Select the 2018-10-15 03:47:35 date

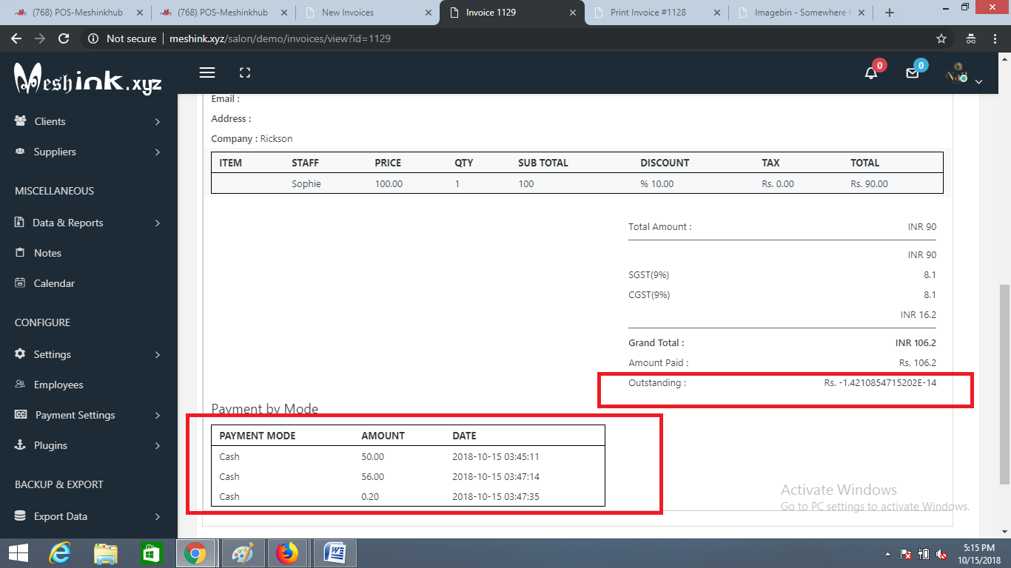496,496
